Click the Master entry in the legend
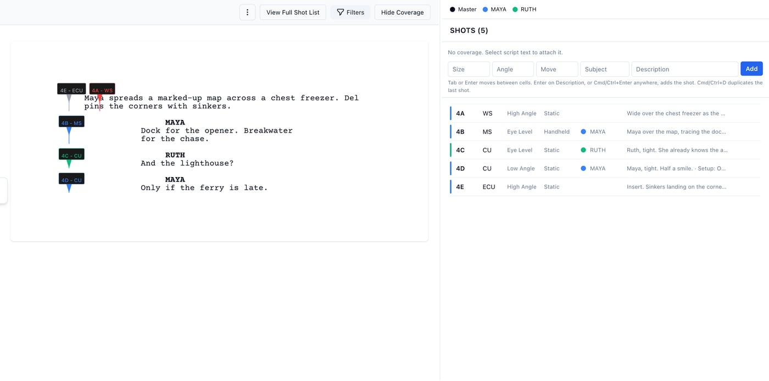769x381 pixels. coord(463,9)
